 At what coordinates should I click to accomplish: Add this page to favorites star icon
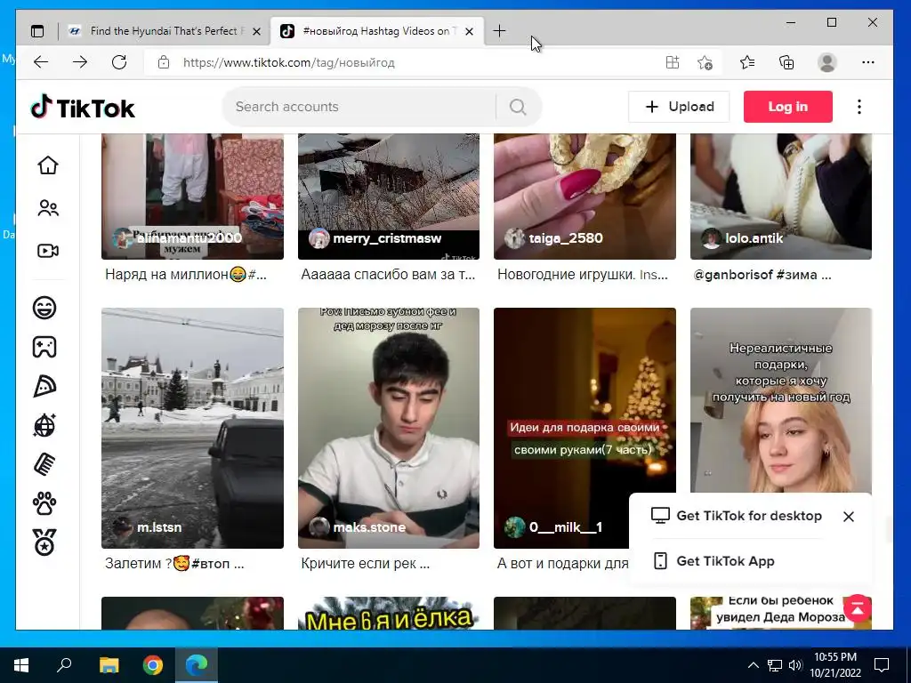pos(705,62)
